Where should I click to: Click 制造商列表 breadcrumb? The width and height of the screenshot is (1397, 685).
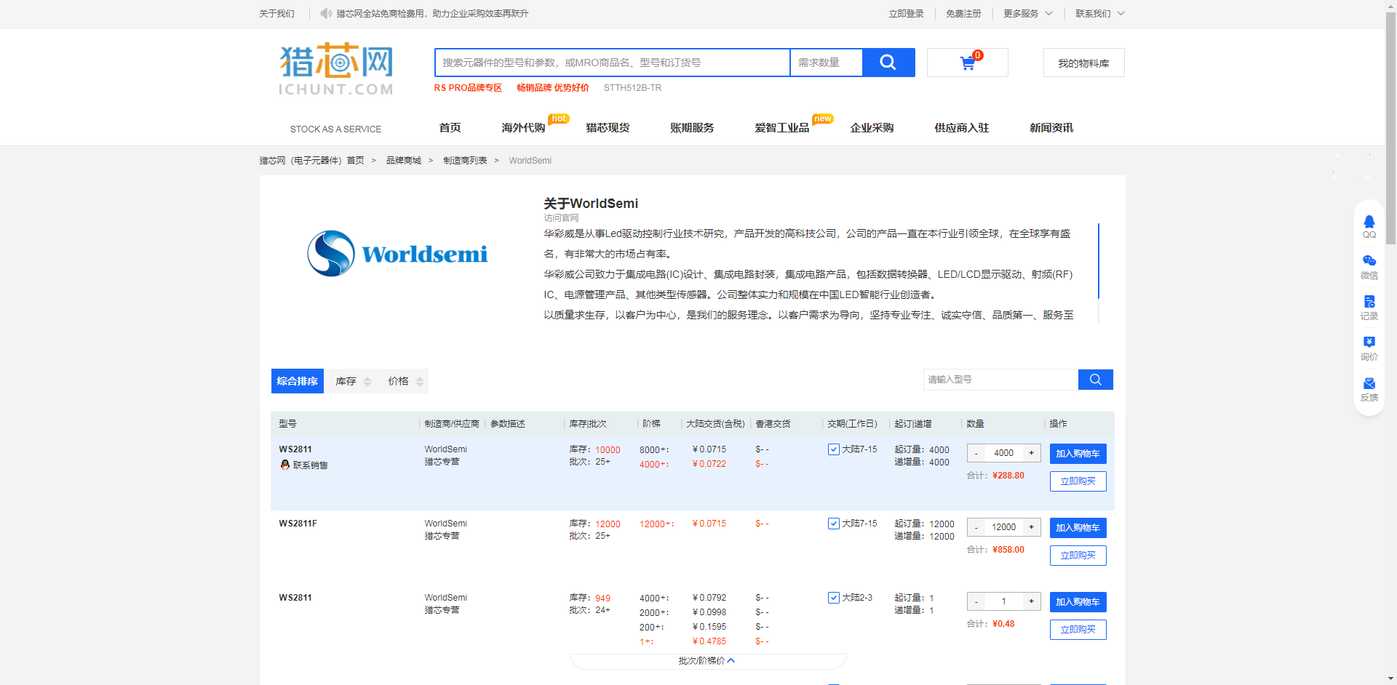pyautogui.click(x=465, y=161)
